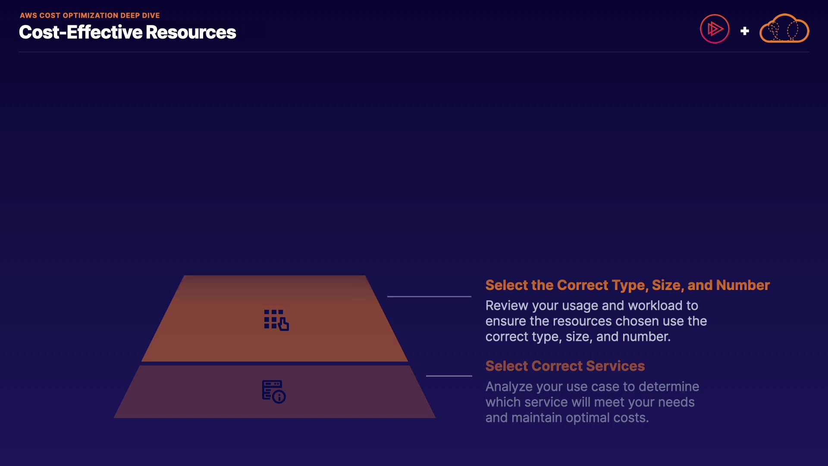
Task: Click the 'Analyze your use case' paragraph
Action: [592, 402]
